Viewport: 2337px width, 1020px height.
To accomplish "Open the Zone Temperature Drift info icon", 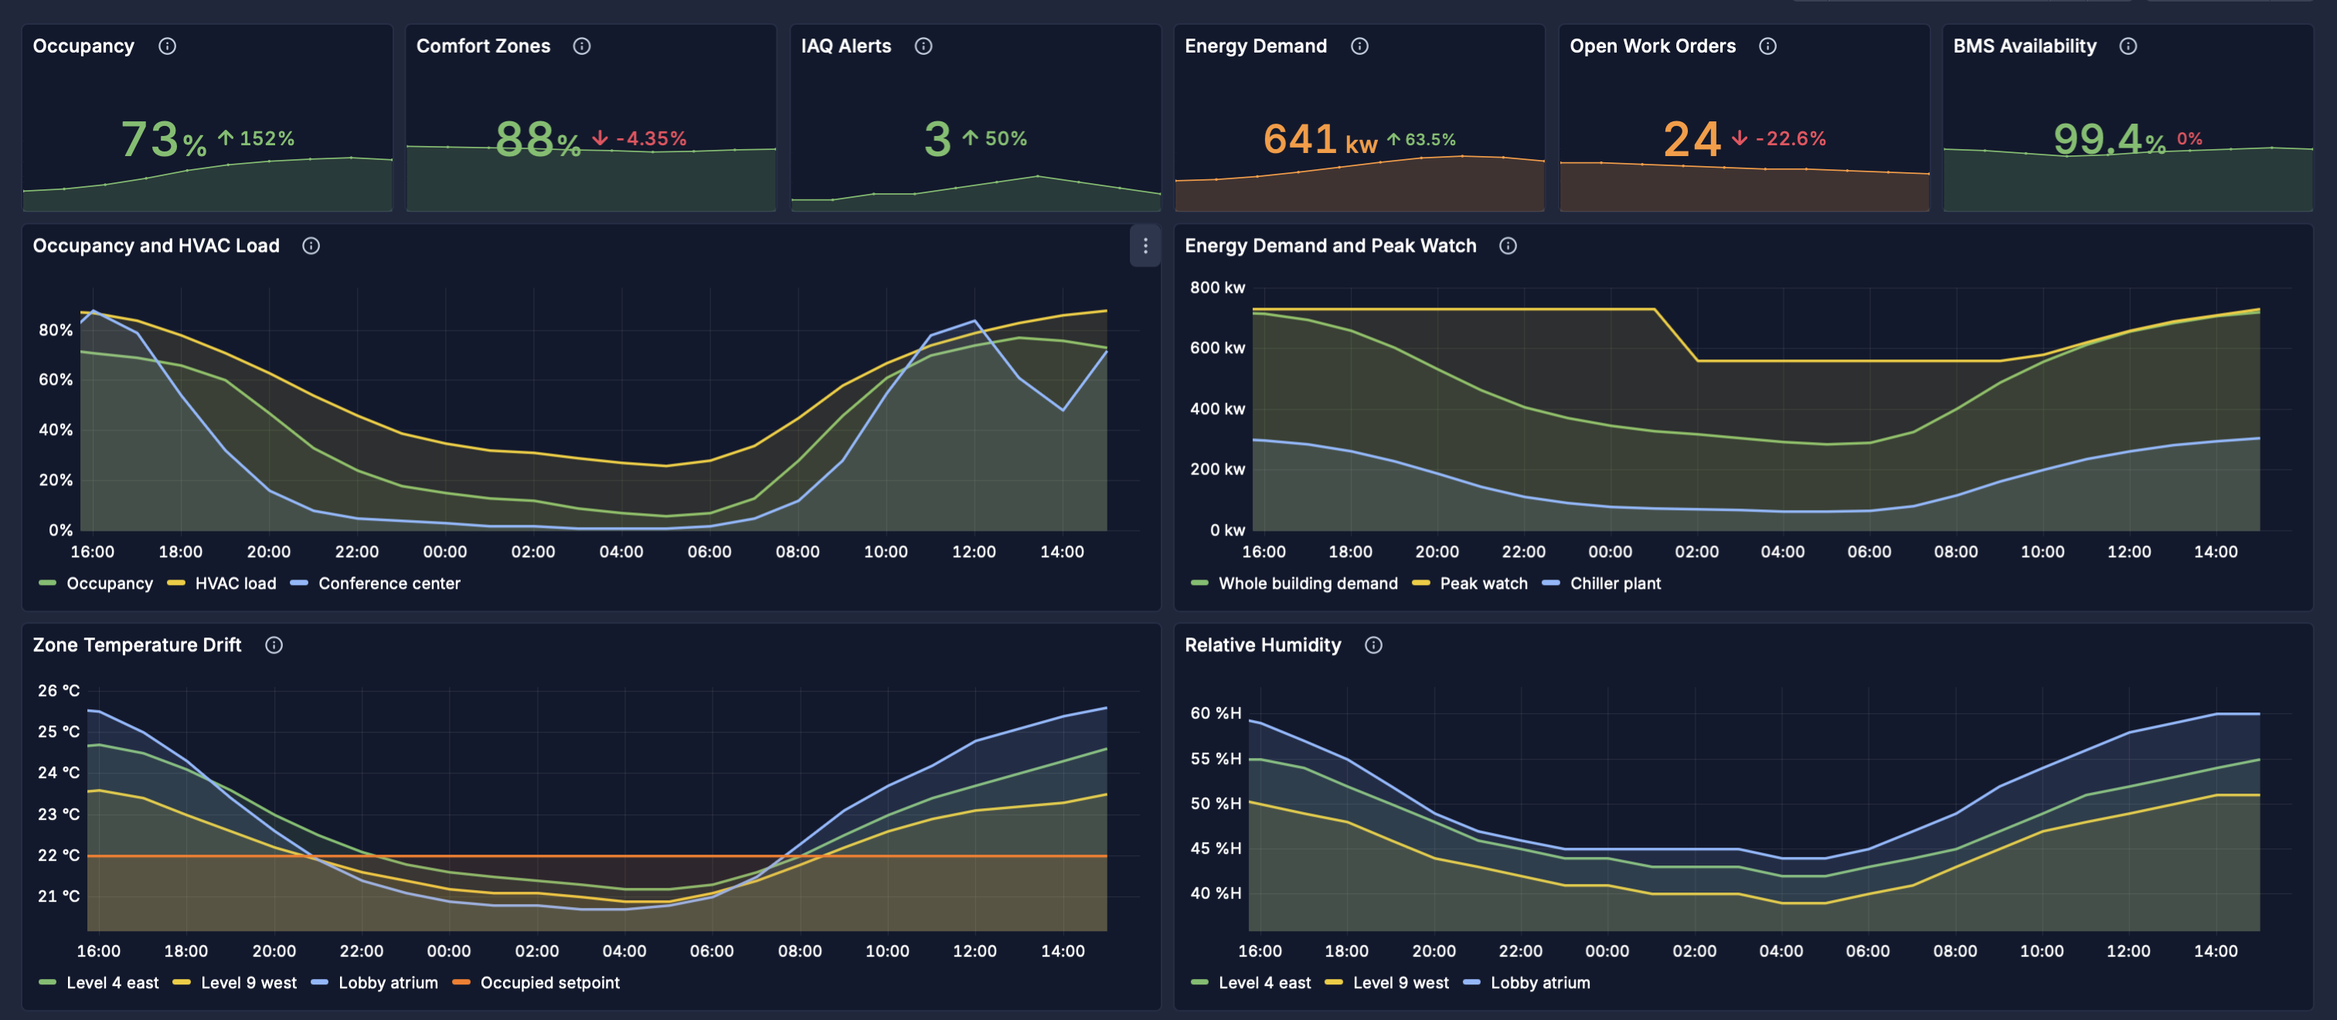I will 274,645.
